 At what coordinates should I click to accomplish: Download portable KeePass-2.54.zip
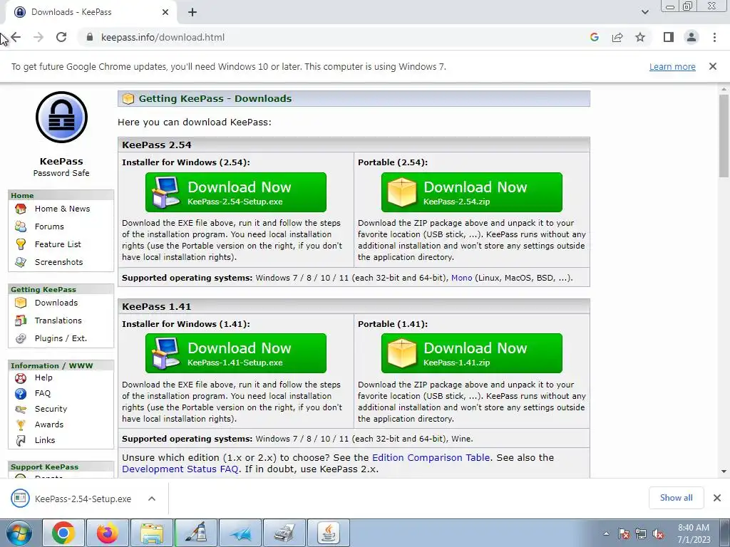(472, 192)
